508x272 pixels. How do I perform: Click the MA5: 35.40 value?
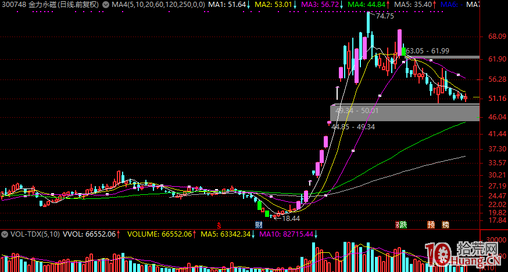point(413,5)
